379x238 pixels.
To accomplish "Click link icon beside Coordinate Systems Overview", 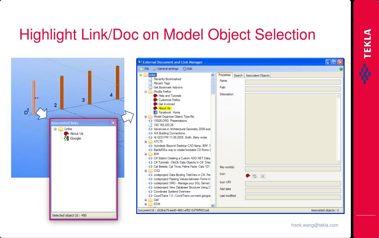I will [x=150, y=191].
